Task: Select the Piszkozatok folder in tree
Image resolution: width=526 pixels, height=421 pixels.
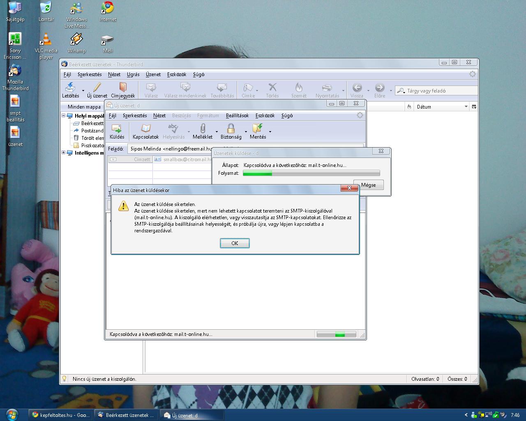Action: [88, 145]
